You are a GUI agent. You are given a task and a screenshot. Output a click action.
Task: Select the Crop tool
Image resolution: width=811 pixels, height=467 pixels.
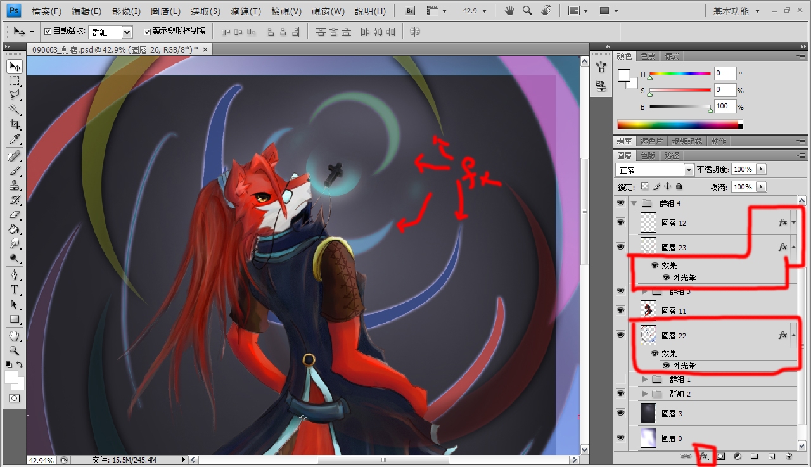click(15, 124)
